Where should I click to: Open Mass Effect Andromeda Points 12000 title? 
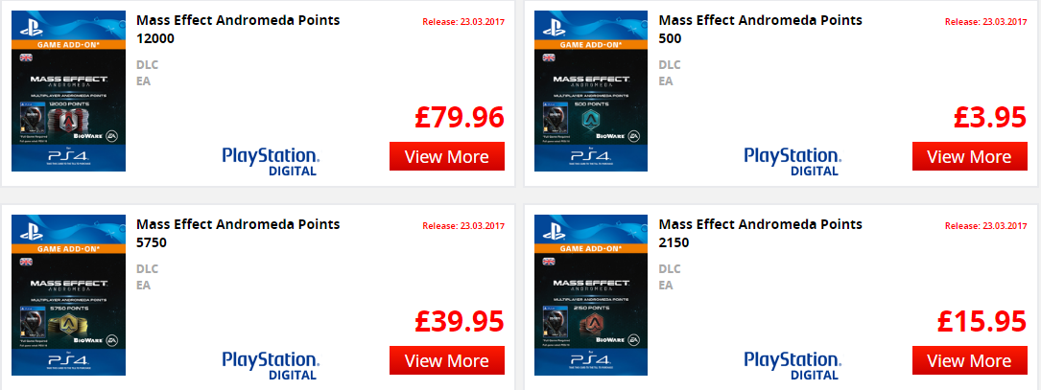pos(238,29)
